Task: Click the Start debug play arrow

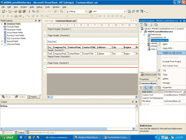Action: click(x=68, y=12)
